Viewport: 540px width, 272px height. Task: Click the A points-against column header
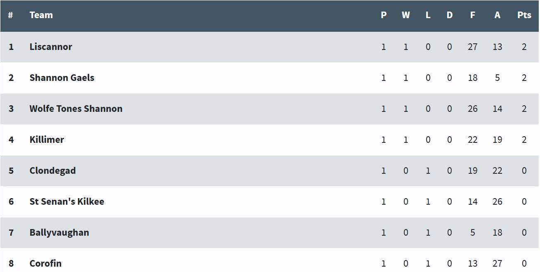[497, 15]
